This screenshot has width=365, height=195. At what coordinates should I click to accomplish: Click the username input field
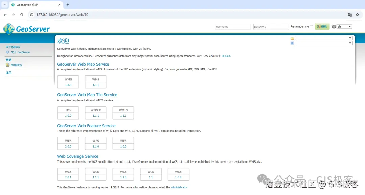(233, 27)
